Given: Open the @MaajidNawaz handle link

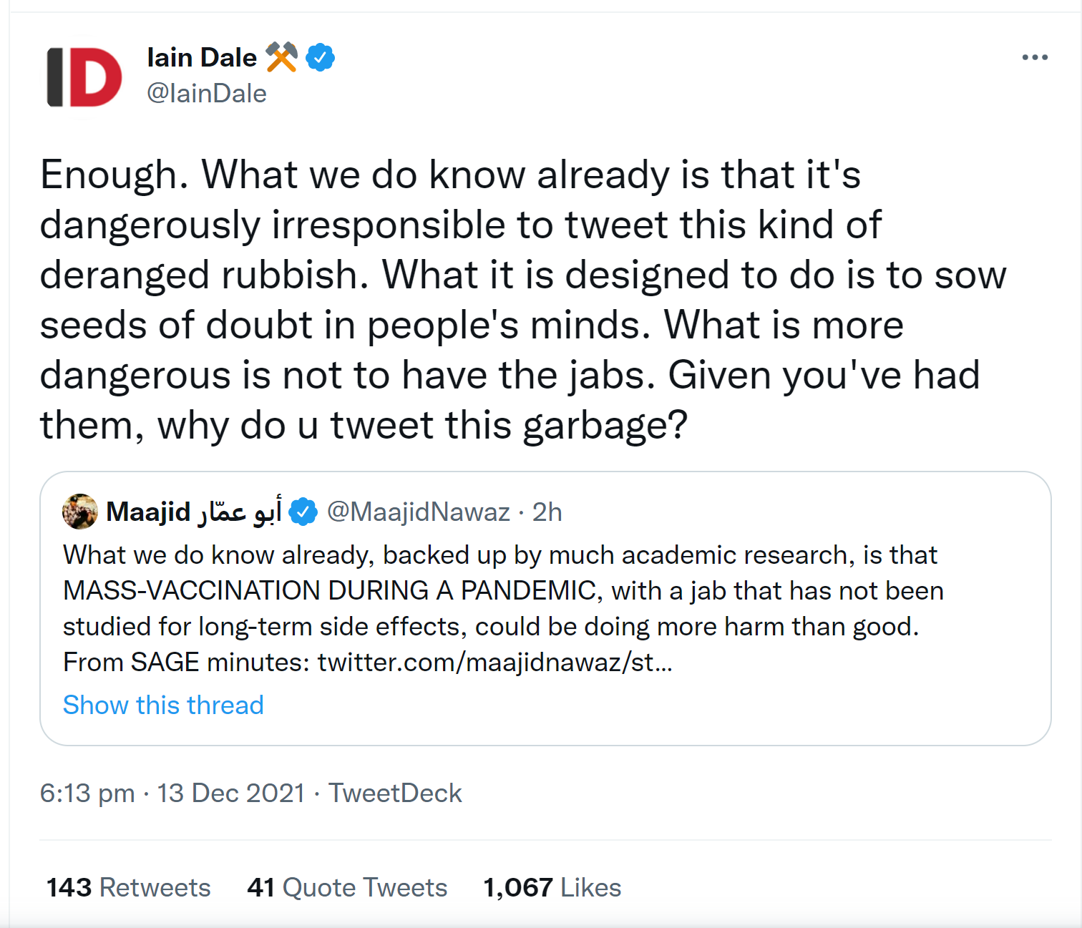Looking at the screenshot, I should tap(418, 512).
